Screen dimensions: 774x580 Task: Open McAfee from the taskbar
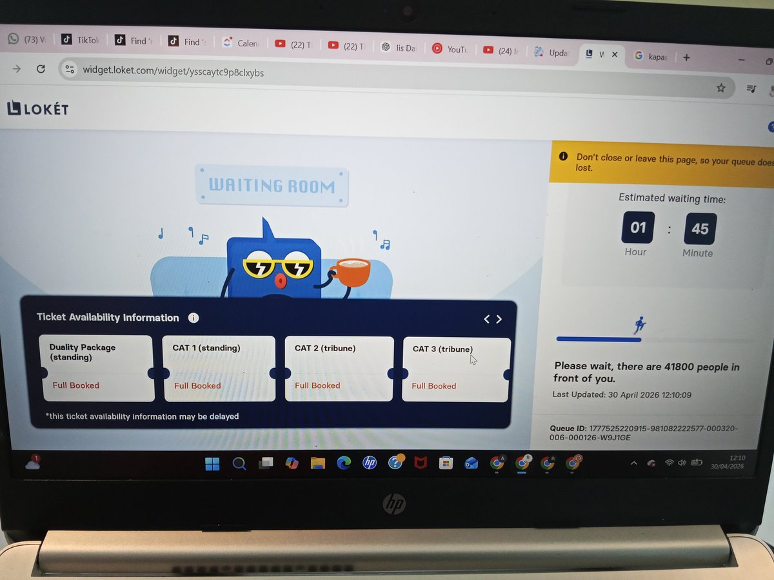click(x=420, y=463)
